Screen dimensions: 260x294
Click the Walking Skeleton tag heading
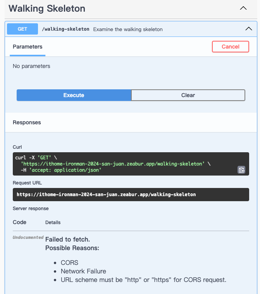[x=47, y=9]
